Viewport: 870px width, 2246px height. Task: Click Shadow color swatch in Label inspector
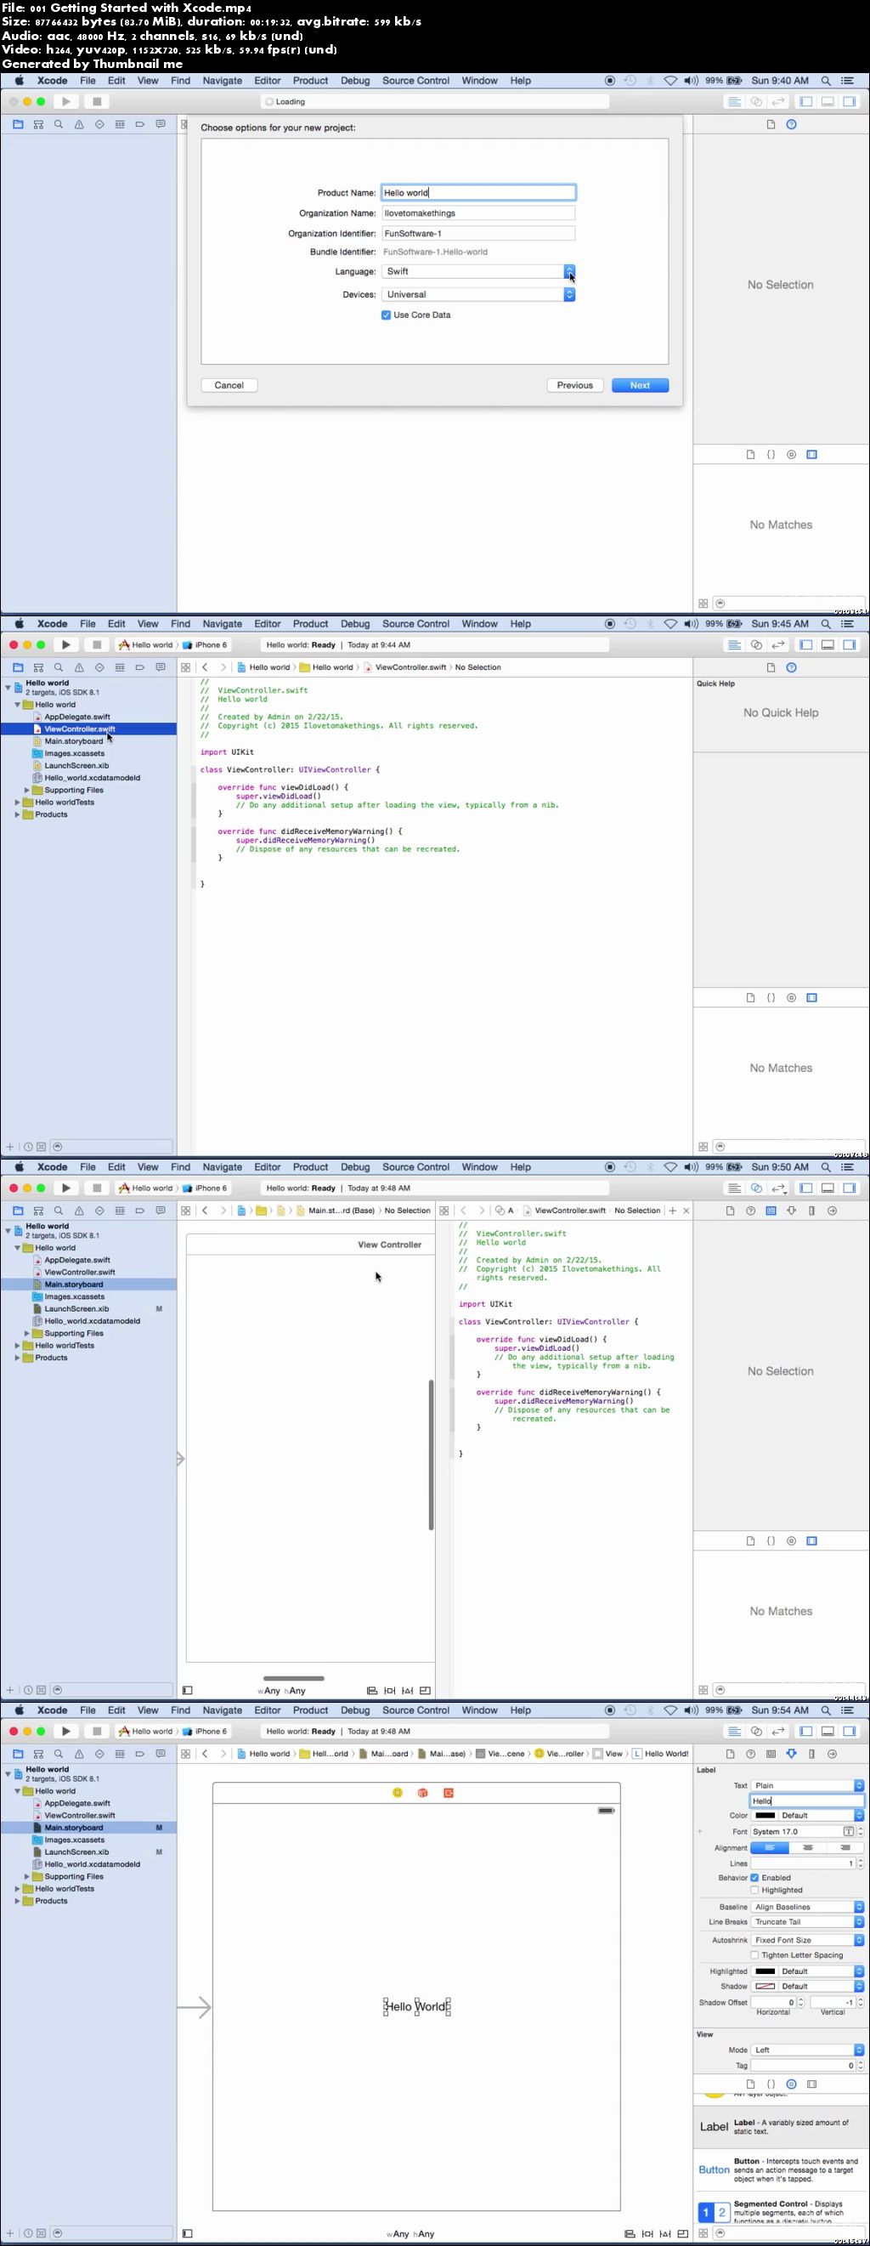765,1986
